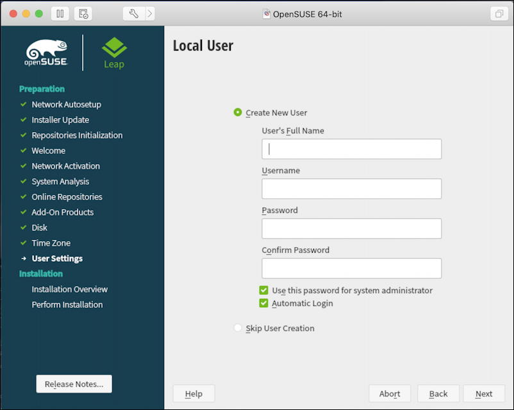Image resolution: width=514 pixels, height=410 pixels.
Task: Click the checkmark beside the Disk step
Action: [24, 227]
